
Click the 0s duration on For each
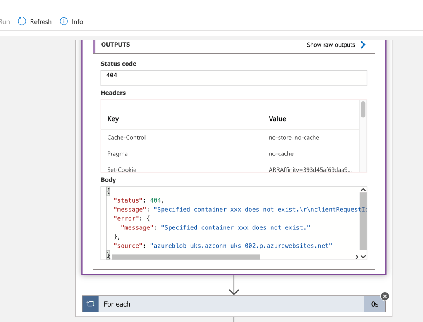click(375, 304)
